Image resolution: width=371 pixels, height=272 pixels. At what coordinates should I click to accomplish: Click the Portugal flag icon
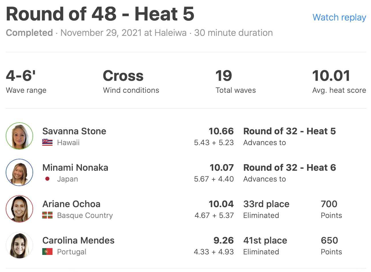pyautogui.click(x=47, y=252)
